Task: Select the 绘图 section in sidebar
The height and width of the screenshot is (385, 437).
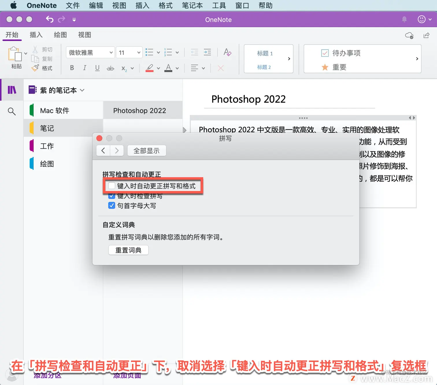Action: coord(63,164)
